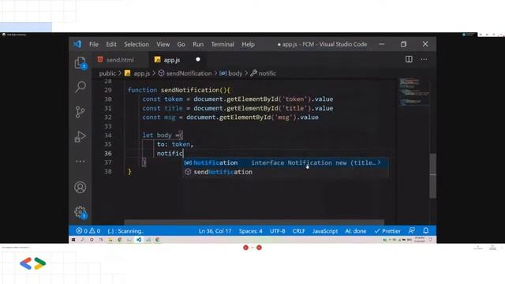Change end of line sequence CRLF

pos(298,231)
